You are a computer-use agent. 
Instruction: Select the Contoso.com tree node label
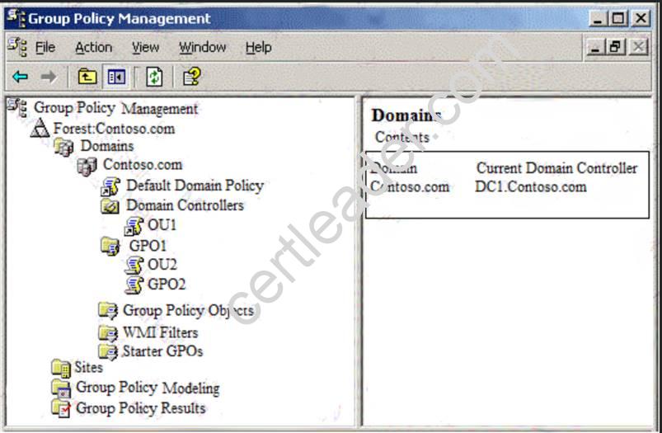[143, 165]
